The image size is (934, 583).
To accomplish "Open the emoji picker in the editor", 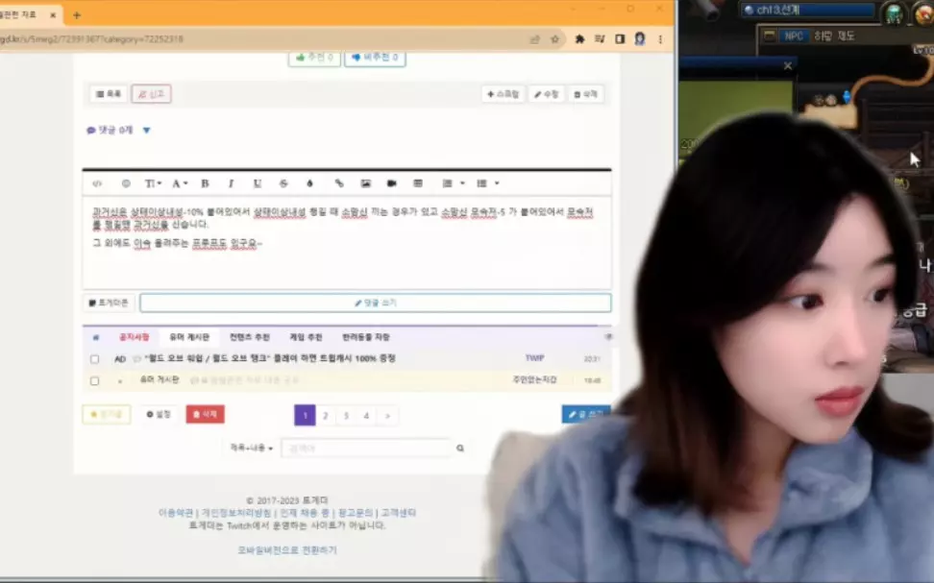I will point(126,183).
